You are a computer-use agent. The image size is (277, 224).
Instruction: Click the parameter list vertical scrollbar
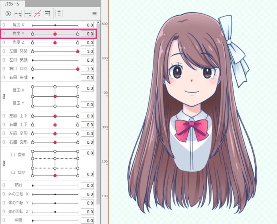tap(98, 115)
